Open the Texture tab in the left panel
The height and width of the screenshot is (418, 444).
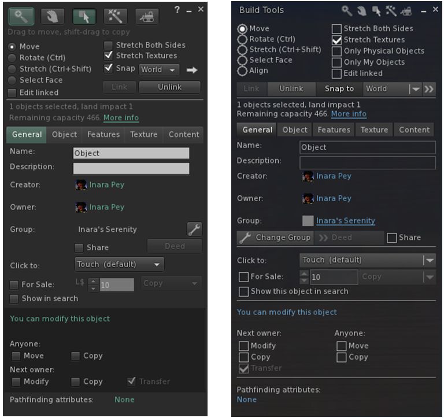[143, 135]
